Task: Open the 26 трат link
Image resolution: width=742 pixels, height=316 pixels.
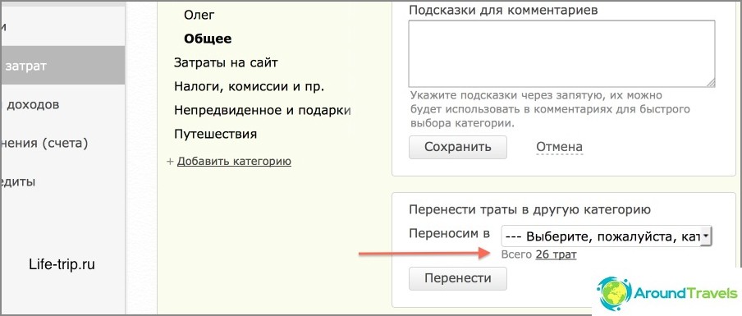Action: pos(556,255)
